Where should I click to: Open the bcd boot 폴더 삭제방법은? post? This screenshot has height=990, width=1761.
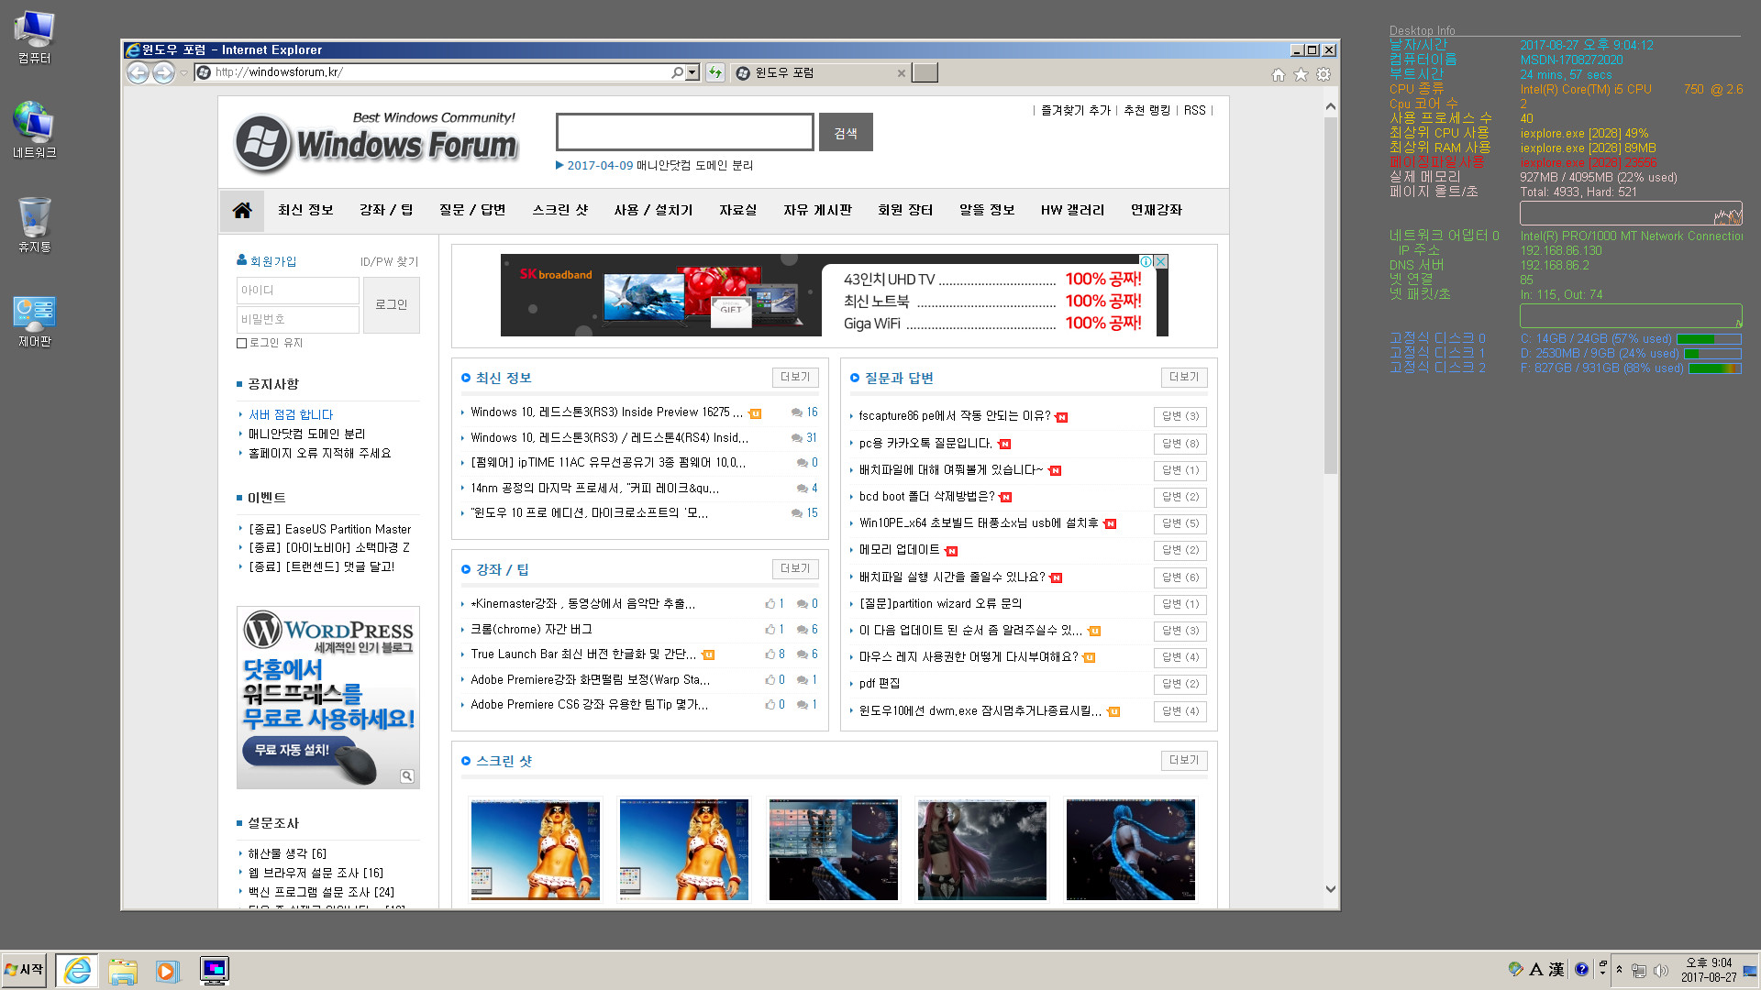click(926, 496)
